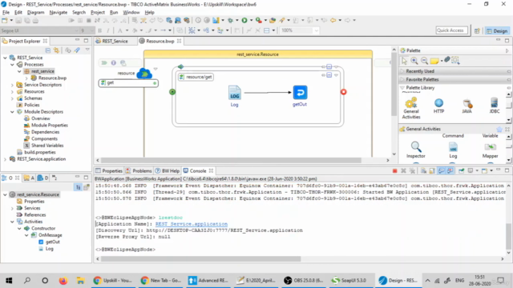Collapse the Processes folder
Image resolution: width=513 pixels, height=288 pixels.
12,65
